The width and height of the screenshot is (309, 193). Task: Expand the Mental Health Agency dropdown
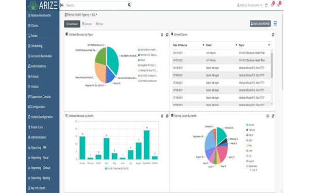coord(81,14)
